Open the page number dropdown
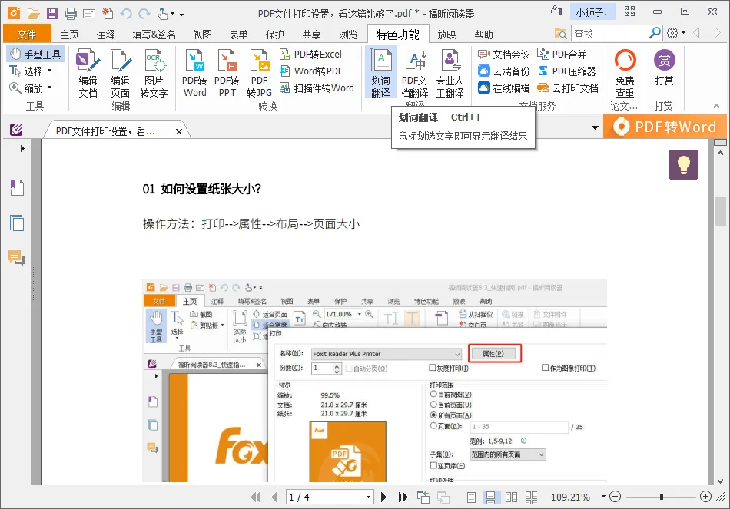730x509 pixels. click(x=368, y=497)
